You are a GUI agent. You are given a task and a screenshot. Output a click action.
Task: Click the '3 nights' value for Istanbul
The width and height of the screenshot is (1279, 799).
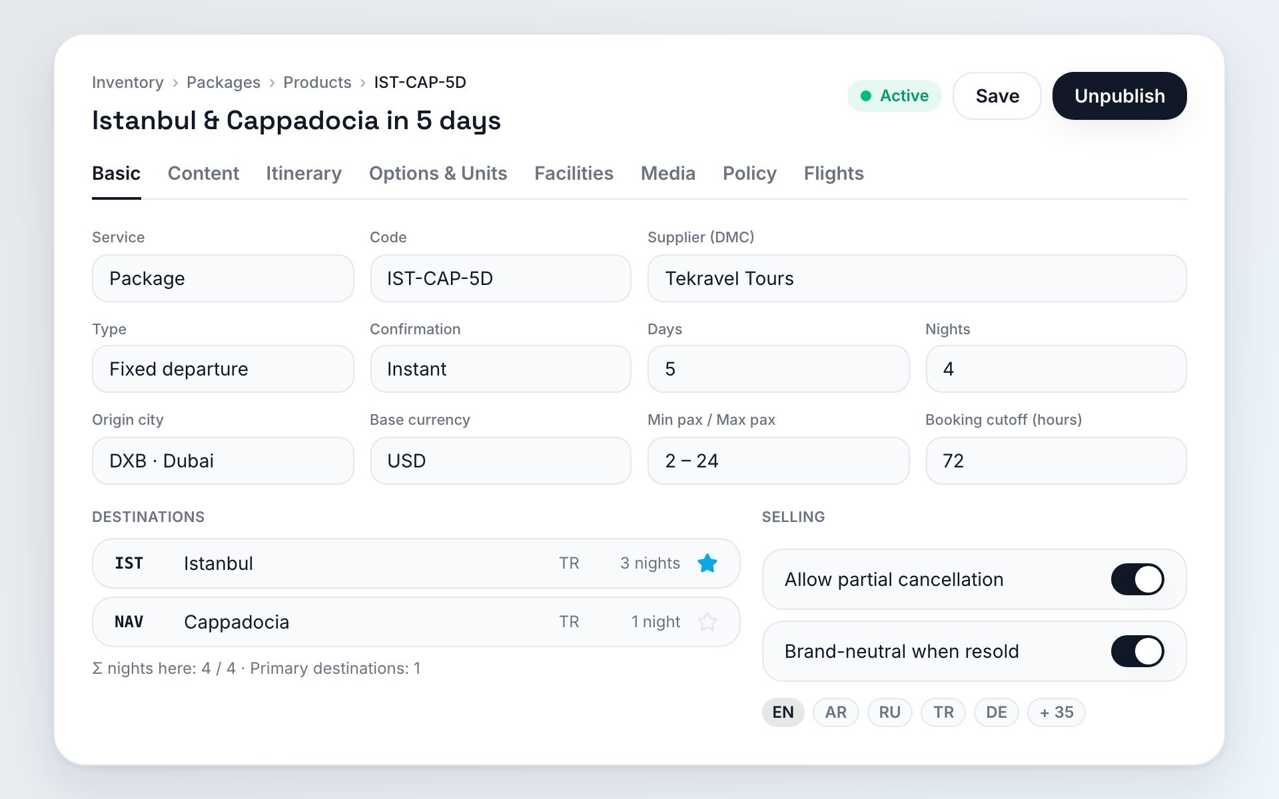[x=650, y=563]
